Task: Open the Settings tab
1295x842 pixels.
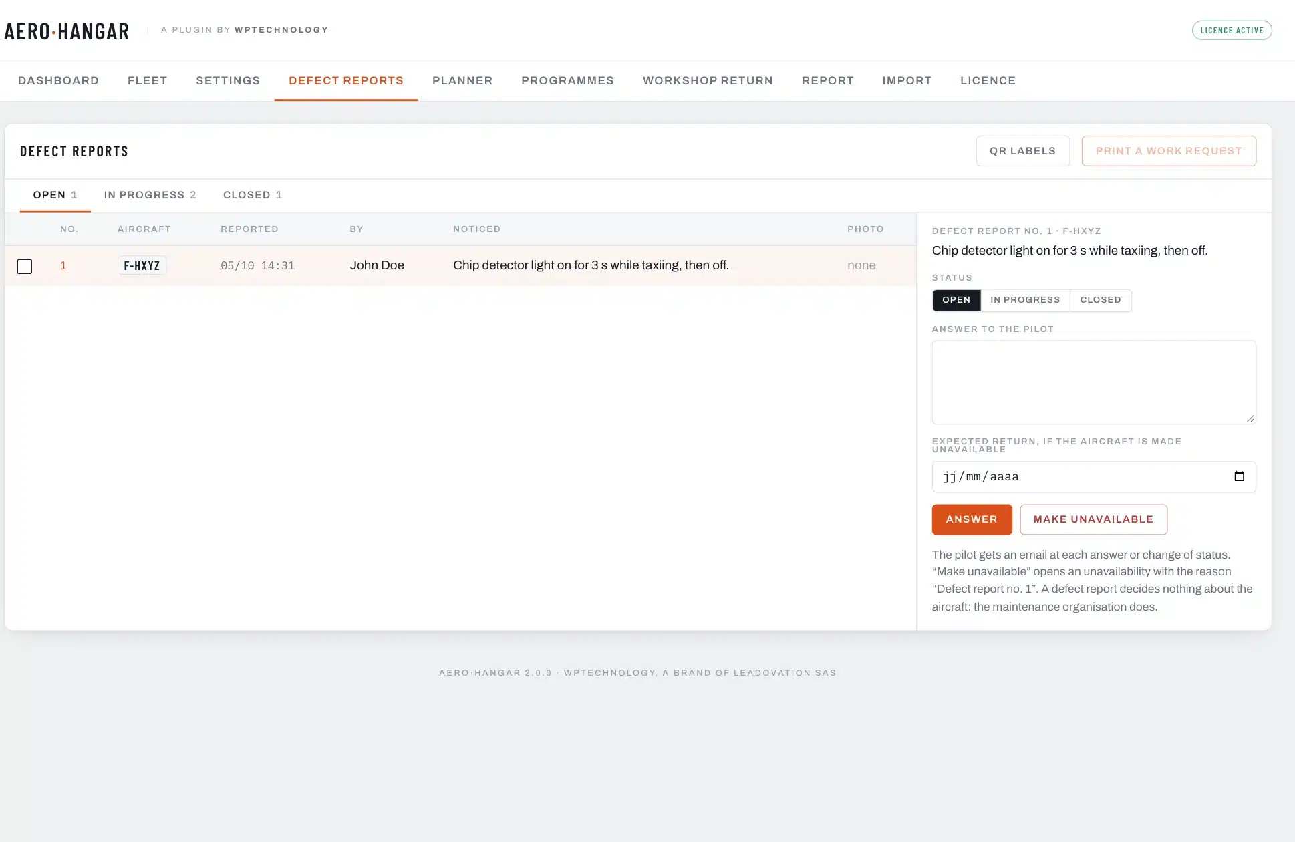Action: (228, 80)
